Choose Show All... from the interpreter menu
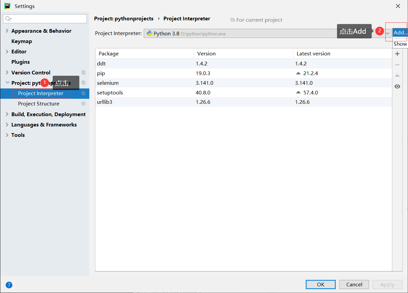This screenshot has height=293, width=408. tap(400, 44)
